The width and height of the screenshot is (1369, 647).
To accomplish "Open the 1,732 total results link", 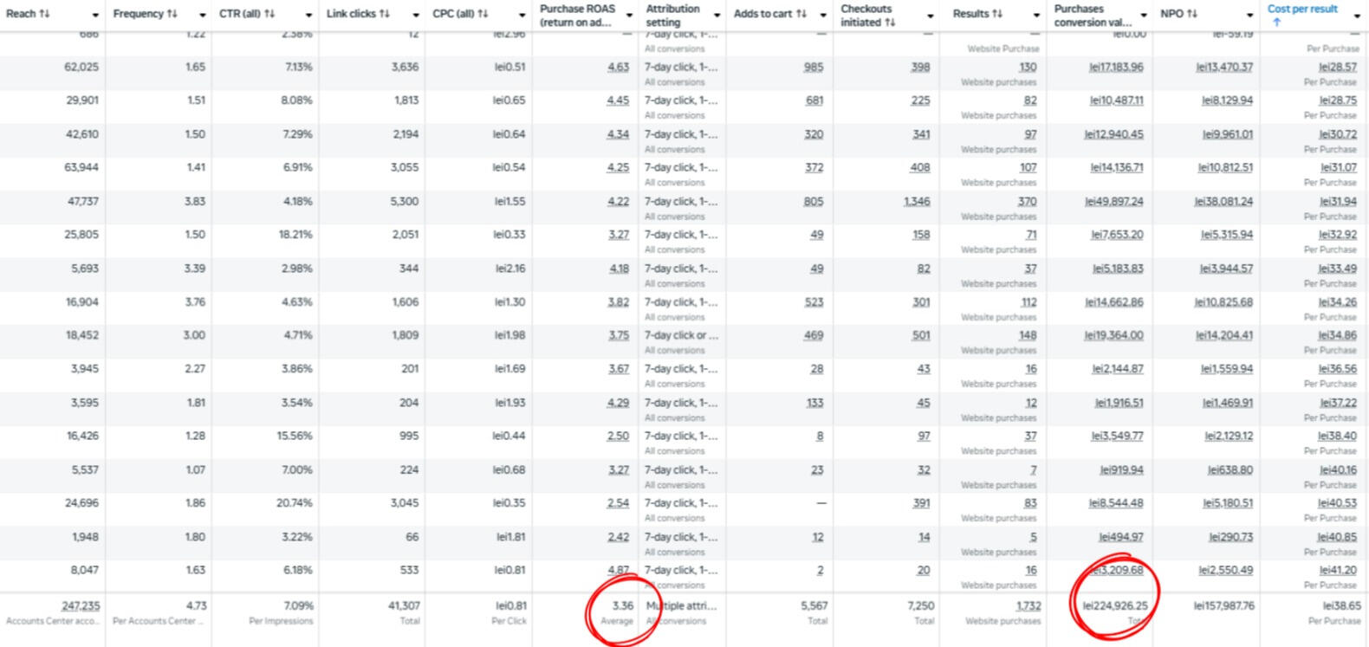I will (x=1028, y=606).
